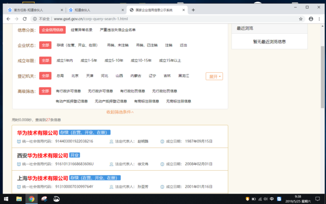Open a new browser tab
This screenshot has width=326, height=204.
click(193, 10)
